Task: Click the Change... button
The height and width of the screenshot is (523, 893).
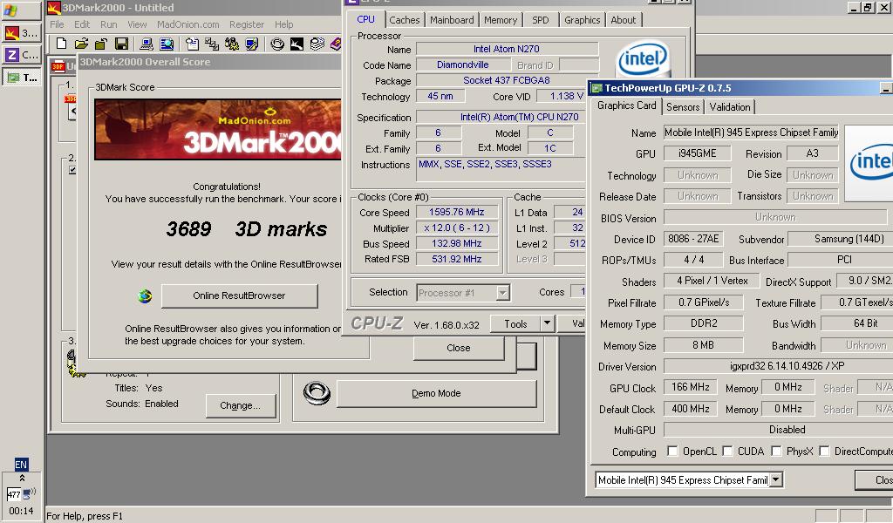Action: pos(241,406)
